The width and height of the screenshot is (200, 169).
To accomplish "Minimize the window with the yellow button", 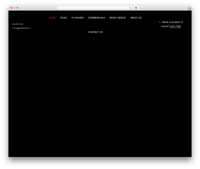I will coord(14,8).
